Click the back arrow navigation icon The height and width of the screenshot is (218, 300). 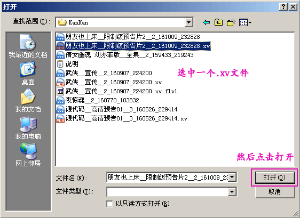point(207,22)
